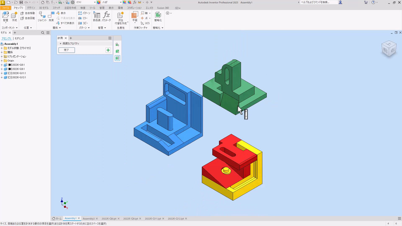Image resolution: width=402 pixels, height=226 pixels.
Task: Select the 自由回転 free rotate tool
Action: pos(28,18)
